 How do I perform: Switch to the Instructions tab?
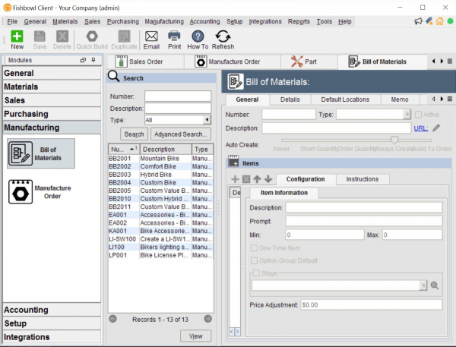(363, 179)
